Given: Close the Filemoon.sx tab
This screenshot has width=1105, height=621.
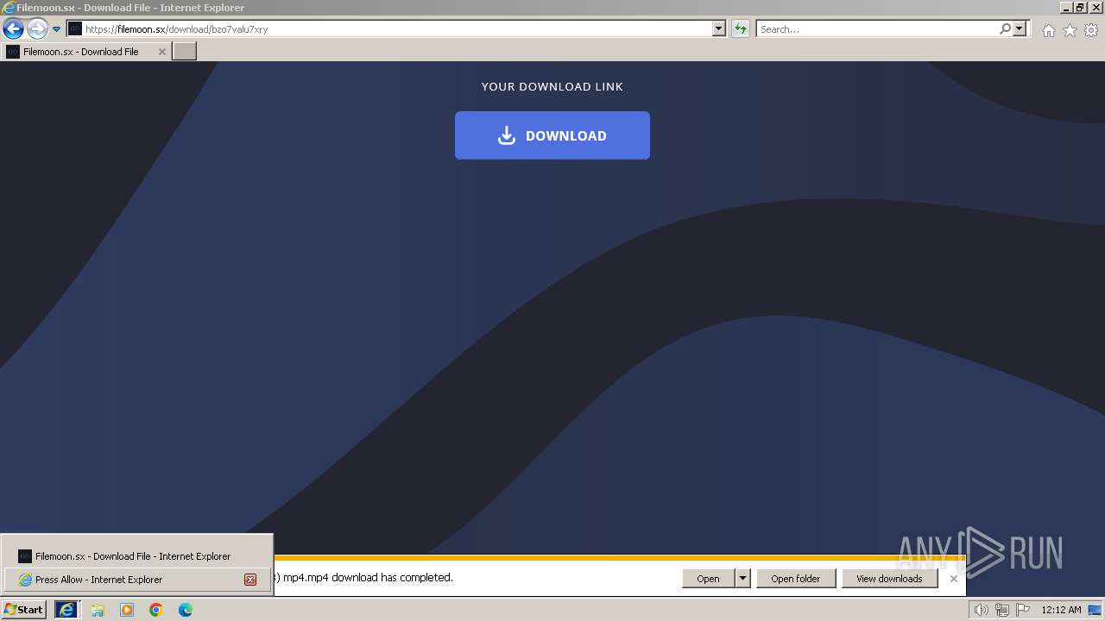Looking at the screenshot, I should click(161, 52).
